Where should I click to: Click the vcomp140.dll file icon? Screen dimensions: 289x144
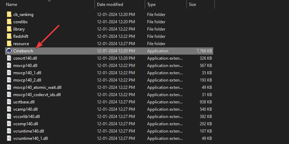pos(9,124)
